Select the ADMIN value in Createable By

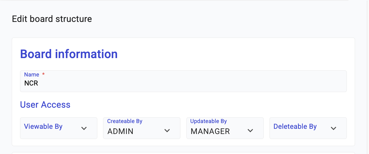pos(120,132)
